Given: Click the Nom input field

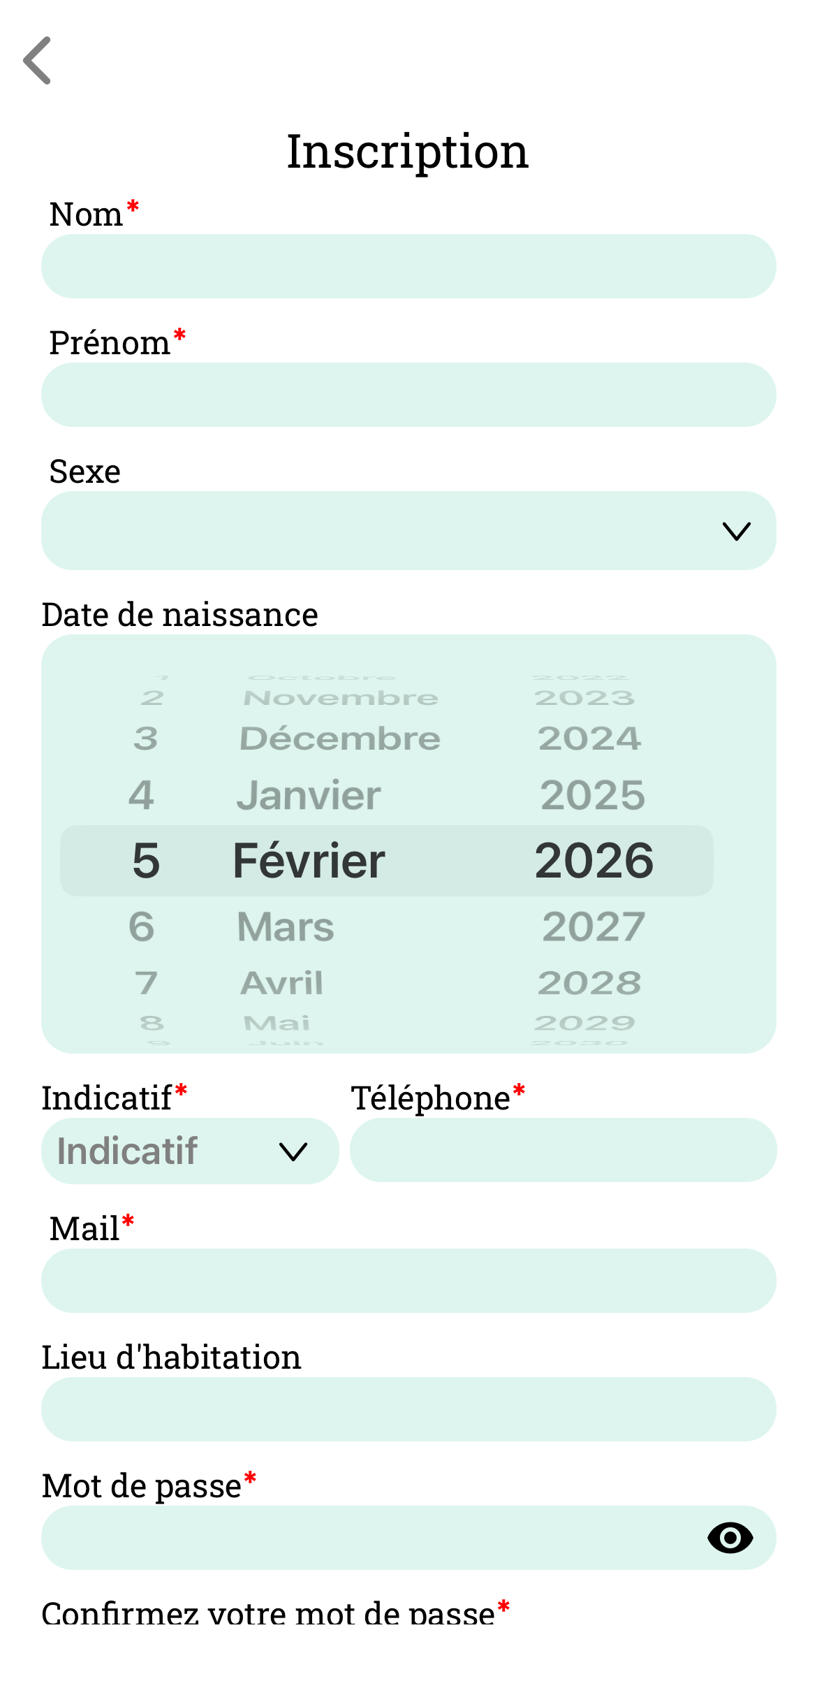Looking at the screenshot, I should [x=408, y=266].
